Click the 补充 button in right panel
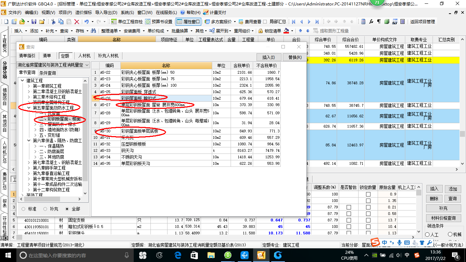 point(443,208)
